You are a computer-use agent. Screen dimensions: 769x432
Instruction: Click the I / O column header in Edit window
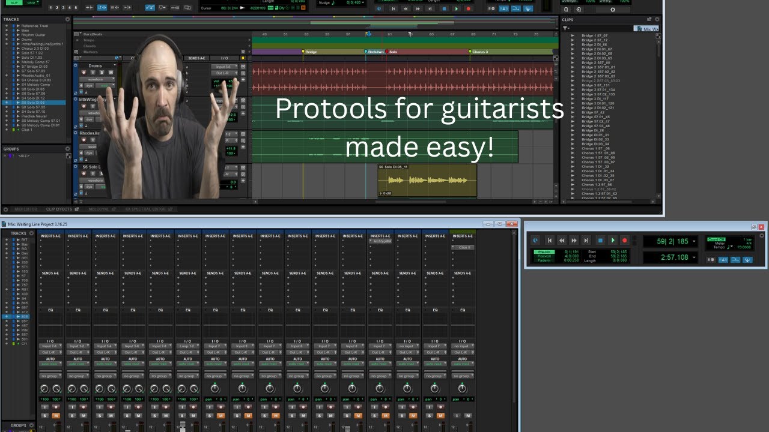224,58
